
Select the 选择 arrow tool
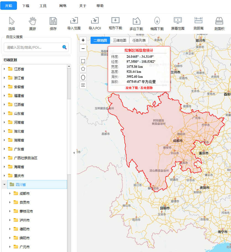tap(12, 24)
